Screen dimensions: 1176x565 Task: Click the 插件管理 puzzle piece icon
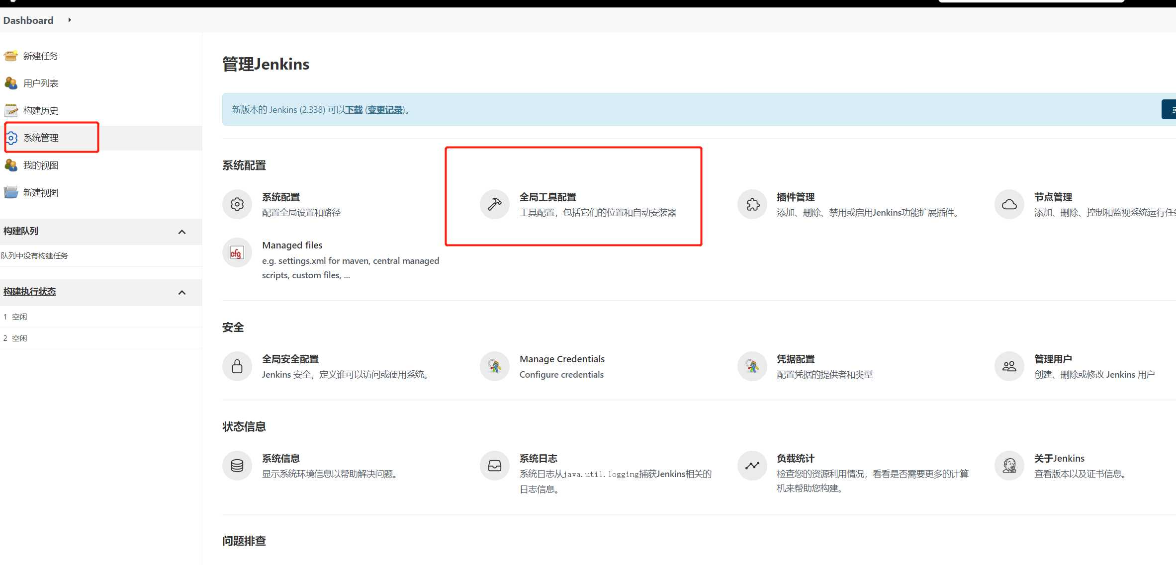click(x=752, y=204)
